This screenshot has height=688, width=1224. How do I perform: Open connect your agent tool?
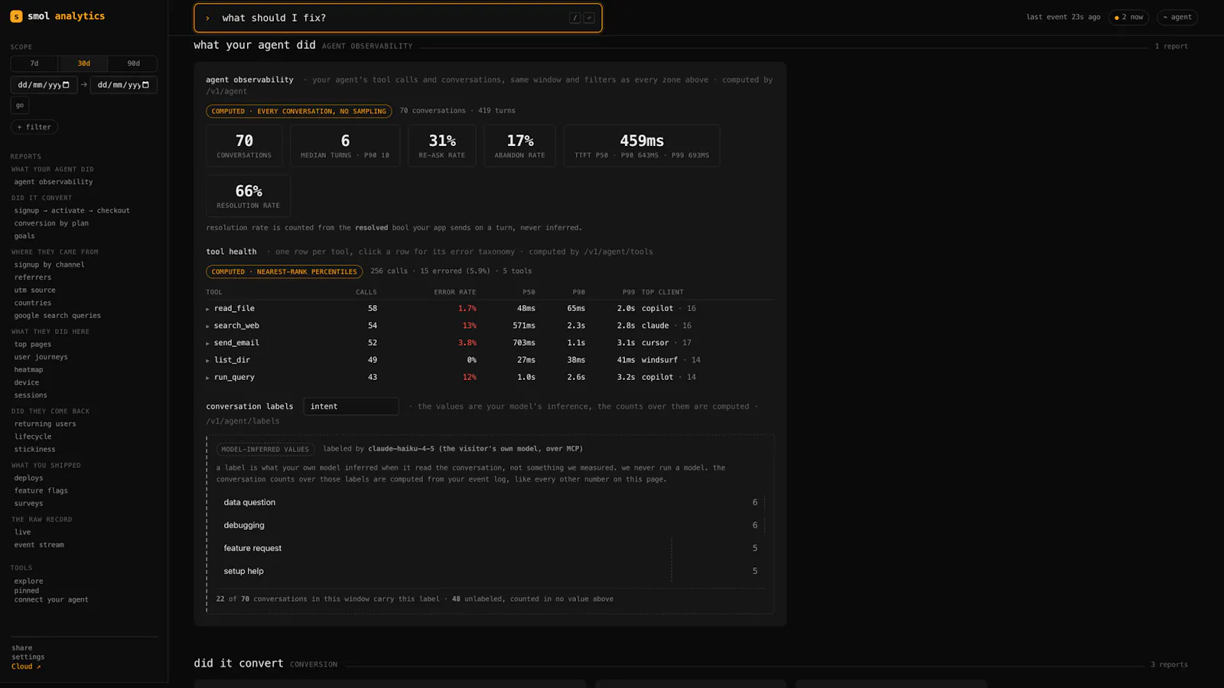[51, 600]
